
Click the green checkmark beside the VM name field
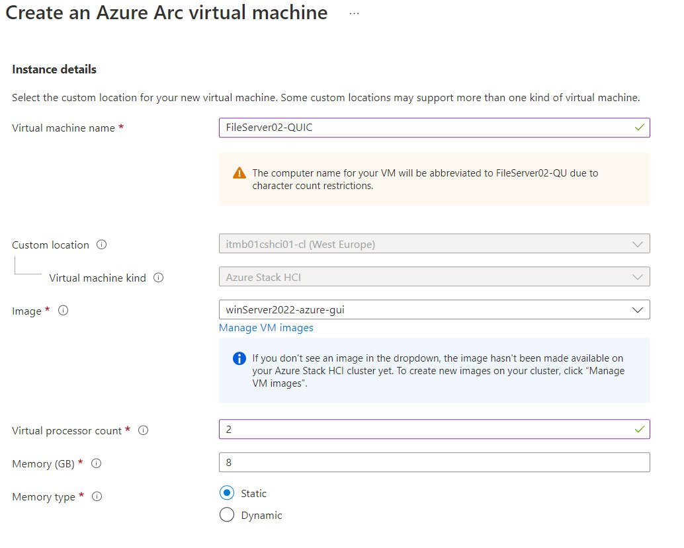tap(639, 128)
